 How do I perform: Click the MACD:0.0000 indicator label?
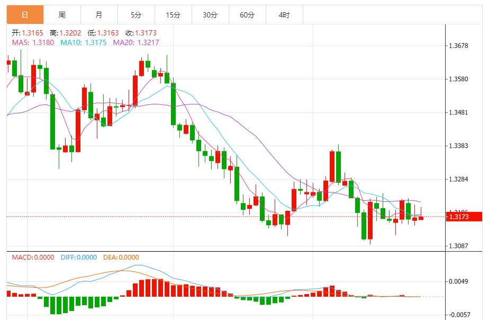pyautogui.click(x=33, y=257)
